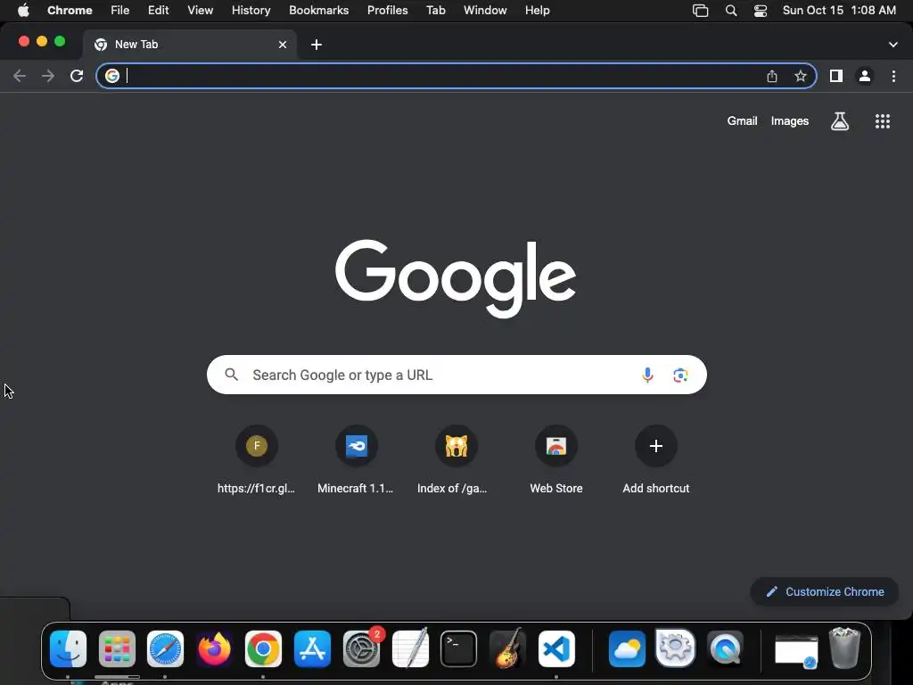Open the View menu
The image size is (913, 685).
pos(200,11)
